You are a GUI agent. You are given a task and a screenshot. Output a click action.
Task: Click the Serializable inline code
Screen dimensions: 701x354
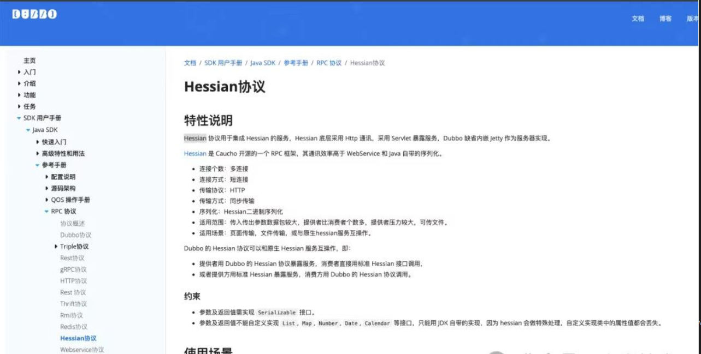click(276, 313)
